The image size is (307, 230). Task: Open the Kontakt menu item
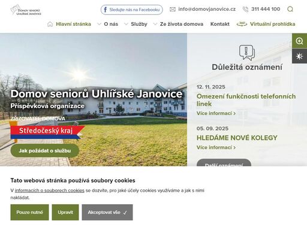coord(220,24)
